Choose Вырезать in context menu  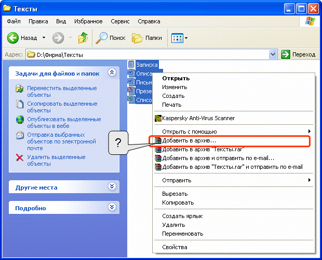tap(175, 194)
